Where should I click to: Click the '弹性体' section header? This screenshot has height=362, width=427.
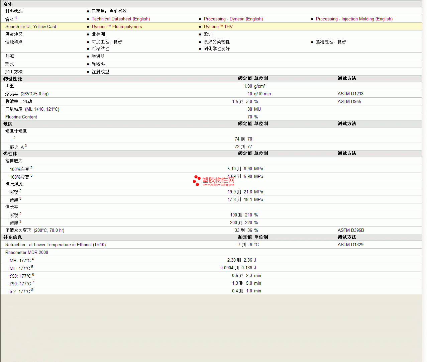coord(10,154)
